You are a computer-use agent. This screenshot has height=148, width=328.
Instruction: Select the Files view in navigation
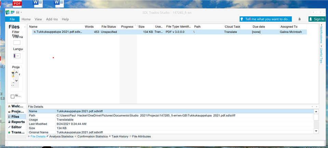17,117
